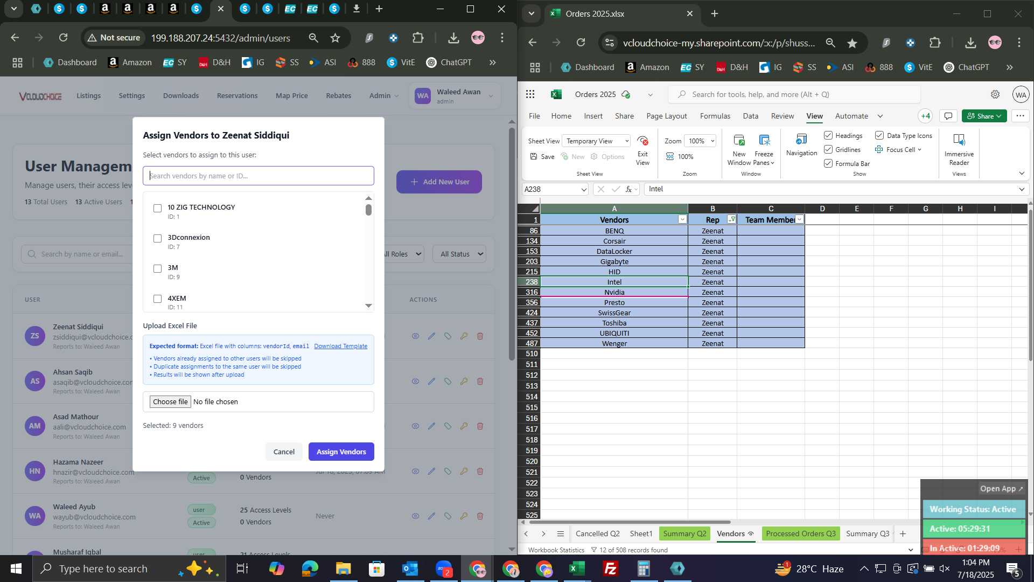
Task: Select the Nvidia cell in Vendors column
Action: tap(614, 292)
